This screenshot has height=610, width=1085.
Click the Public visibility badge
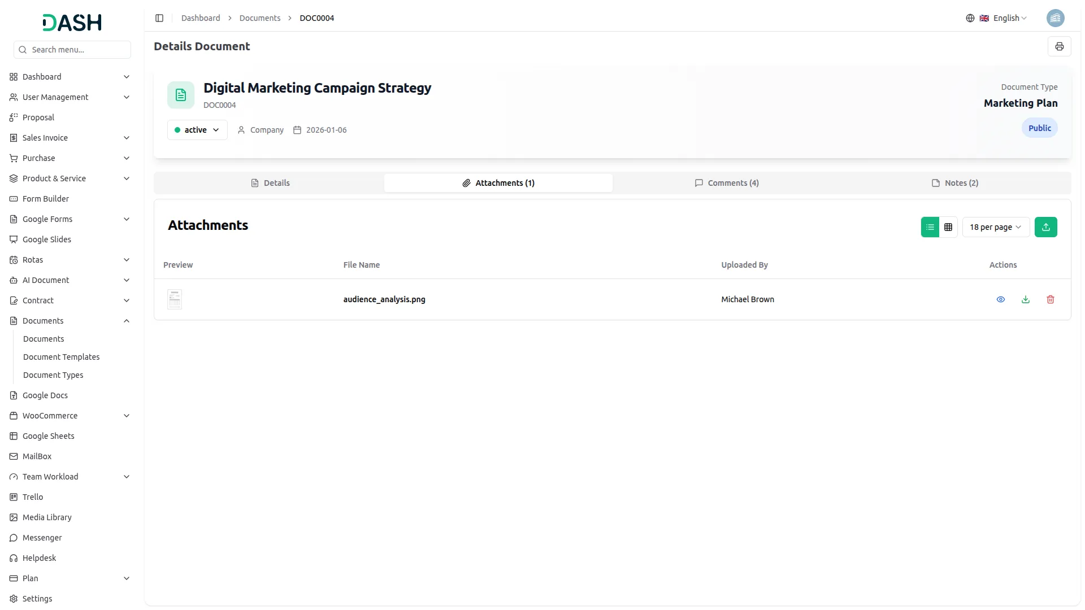pos(1040,128)
